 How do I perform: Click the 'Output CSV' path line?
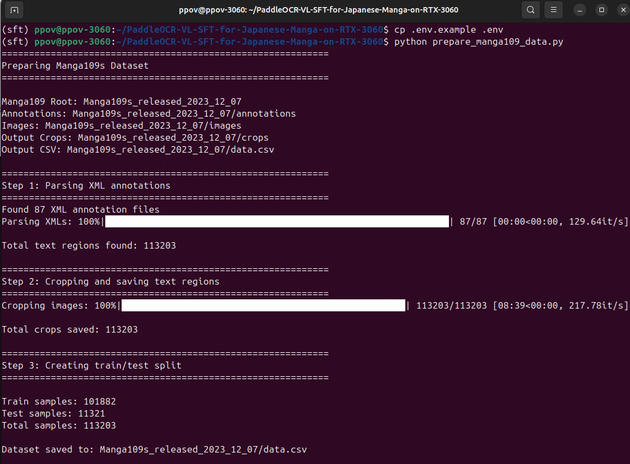(x=137, y=149)
